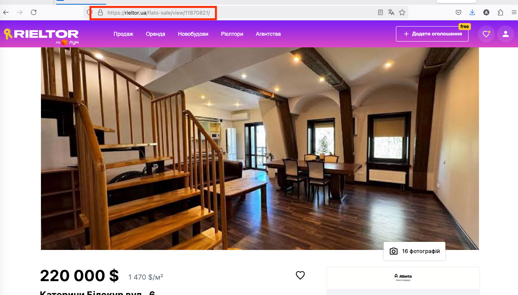Go to Новобудови section
This screenshot has height=295, width=518.
click(x=193, y=34)
